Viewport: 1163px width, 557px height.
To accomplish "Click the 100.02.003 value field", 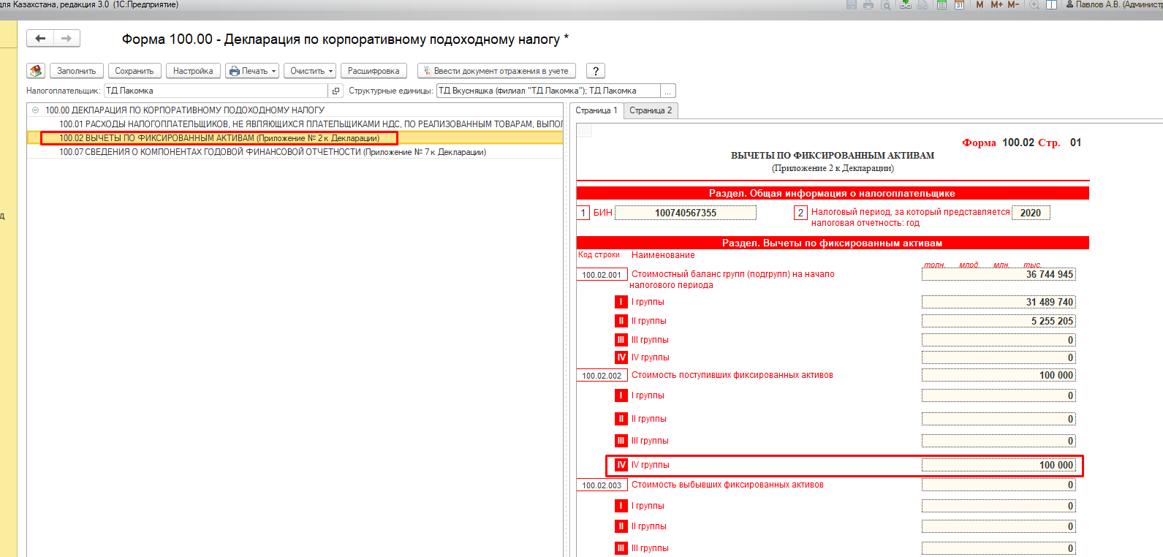I will [x=999, y=485].
